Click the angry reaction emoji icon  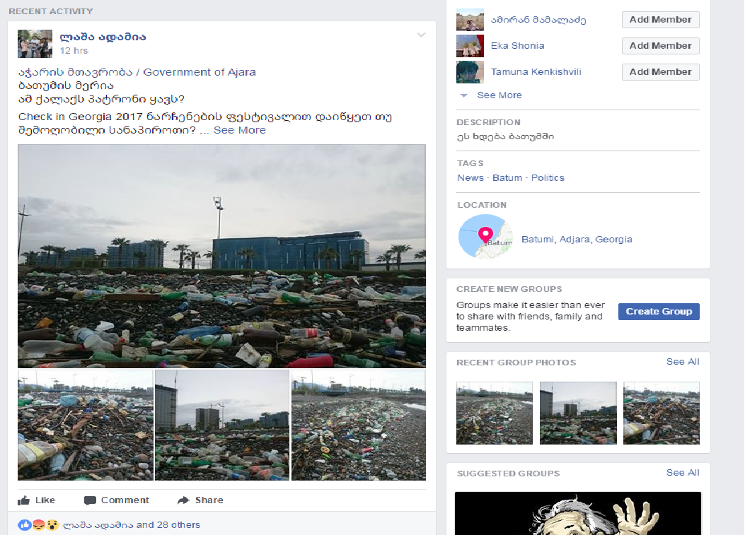click(38, 525)
